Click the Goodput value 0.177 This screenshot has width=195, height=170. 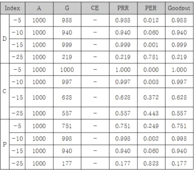pyautogui.click(x=179, y=163)
